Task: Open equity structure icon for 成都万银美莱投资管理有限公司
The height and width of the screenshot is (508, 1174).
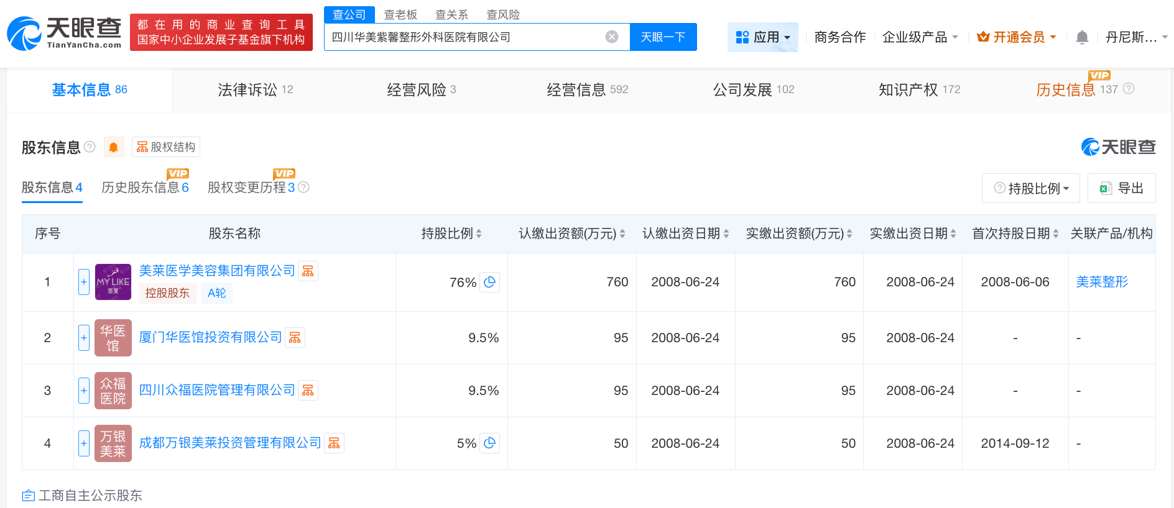Action: coord(334,443)
